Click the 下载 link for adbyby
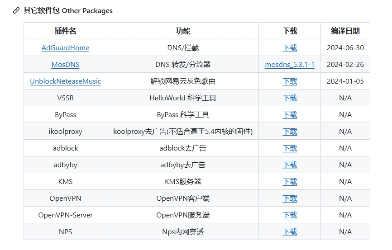Image resolution: width=392 pixels, height=250 pixels. (x=290, y=165)
